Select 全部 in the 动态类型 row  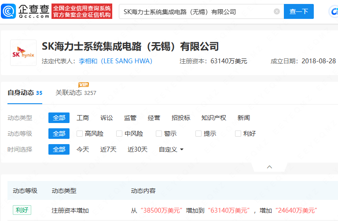[x=59, y=118]
